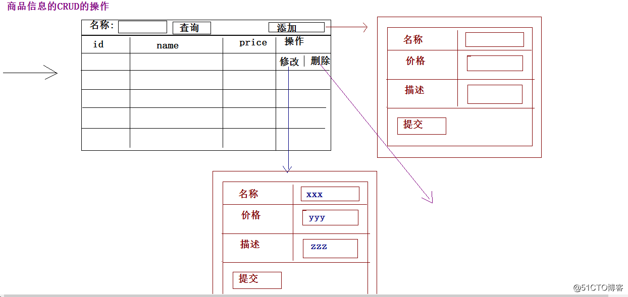628x297 pixels.
Task: Select the 价格 field containing yyy
Action: tap(330, 217)
